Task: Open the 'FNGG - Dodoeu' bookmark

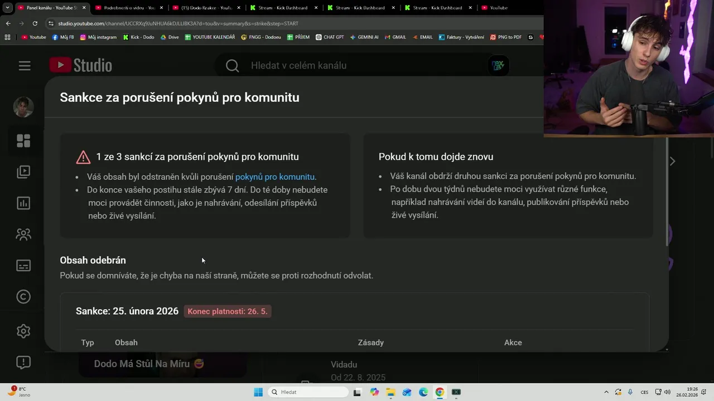Action: 261,37
